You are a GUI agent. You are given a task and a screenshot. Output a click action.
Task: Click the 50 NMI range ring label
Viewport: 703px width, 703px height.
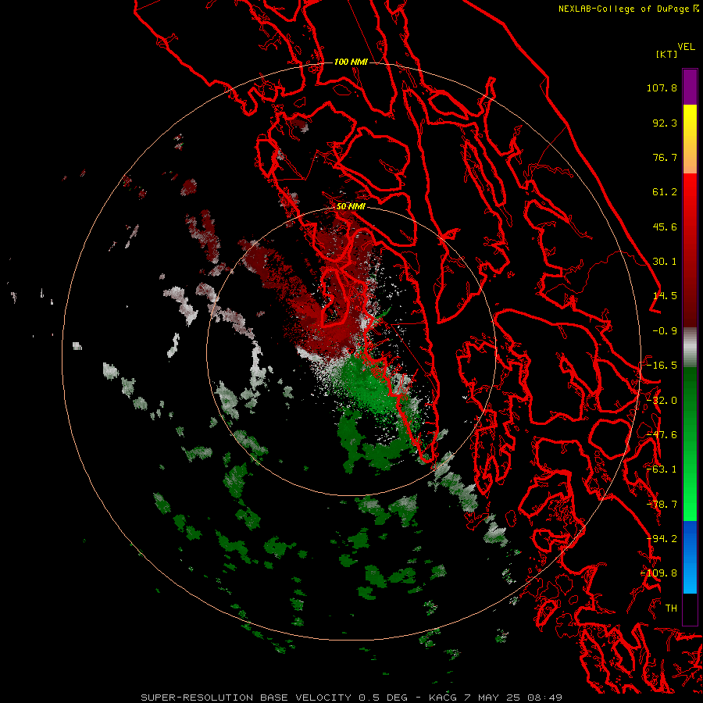pos(351,207)
